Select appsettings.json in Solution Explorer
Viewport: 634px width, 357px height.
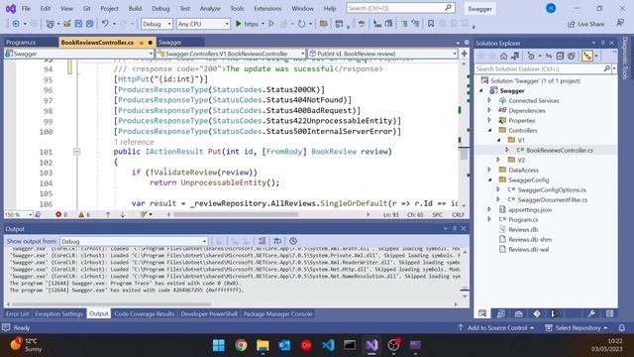(530, 209)
